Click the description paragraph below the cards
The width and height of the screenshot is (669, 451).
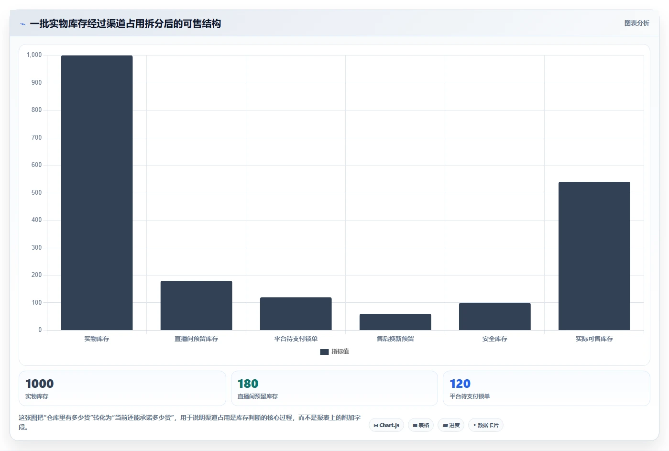[x=190, y=422]
